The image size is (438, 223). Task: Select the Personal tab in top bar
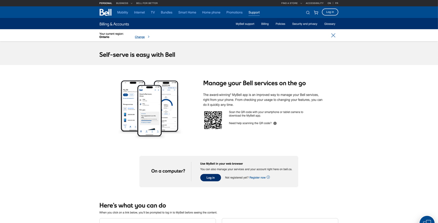pos(106,3)
